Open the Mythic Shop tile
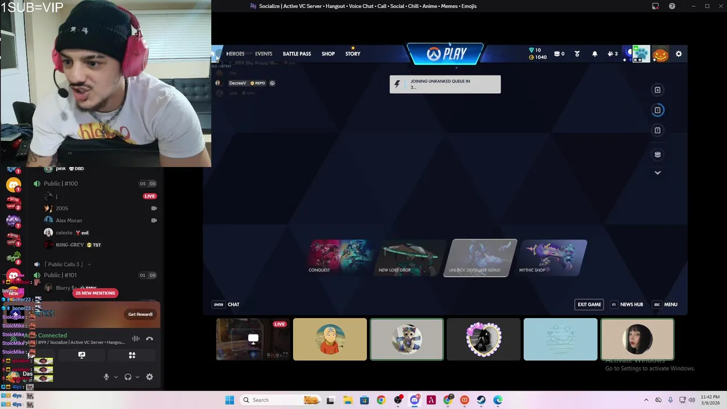Image resolution: width=727 pixels, height=409 pixels. click(x=553, y=257)
